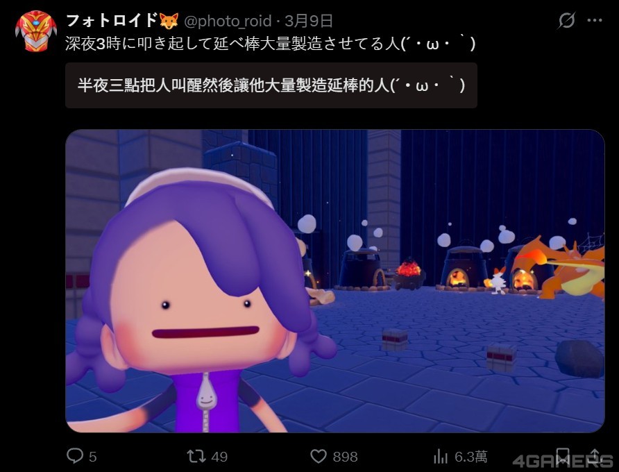Image resolution: width=619 pixels, height=472 pixels.
Task: Share the tweet using the upload arrow icon
Action: (x=595, y=456)
